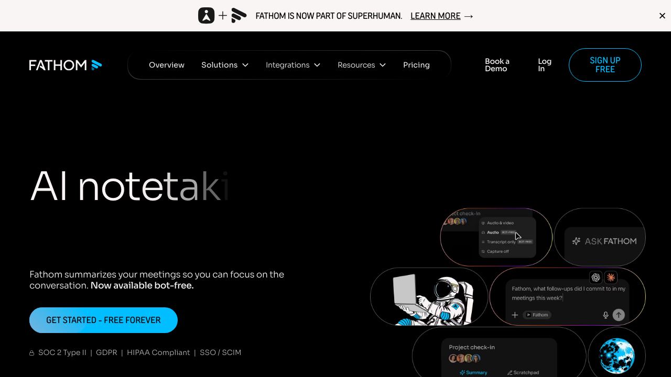
Task: Click the GDPR compliance text
Action: coord(106,352)
